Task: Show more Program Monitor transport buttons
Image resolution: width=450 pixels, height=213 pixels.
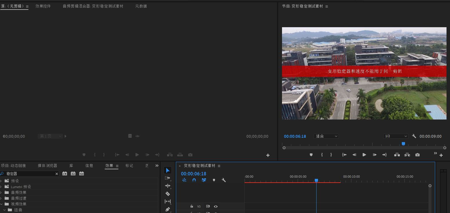Action: click(435, 153)
